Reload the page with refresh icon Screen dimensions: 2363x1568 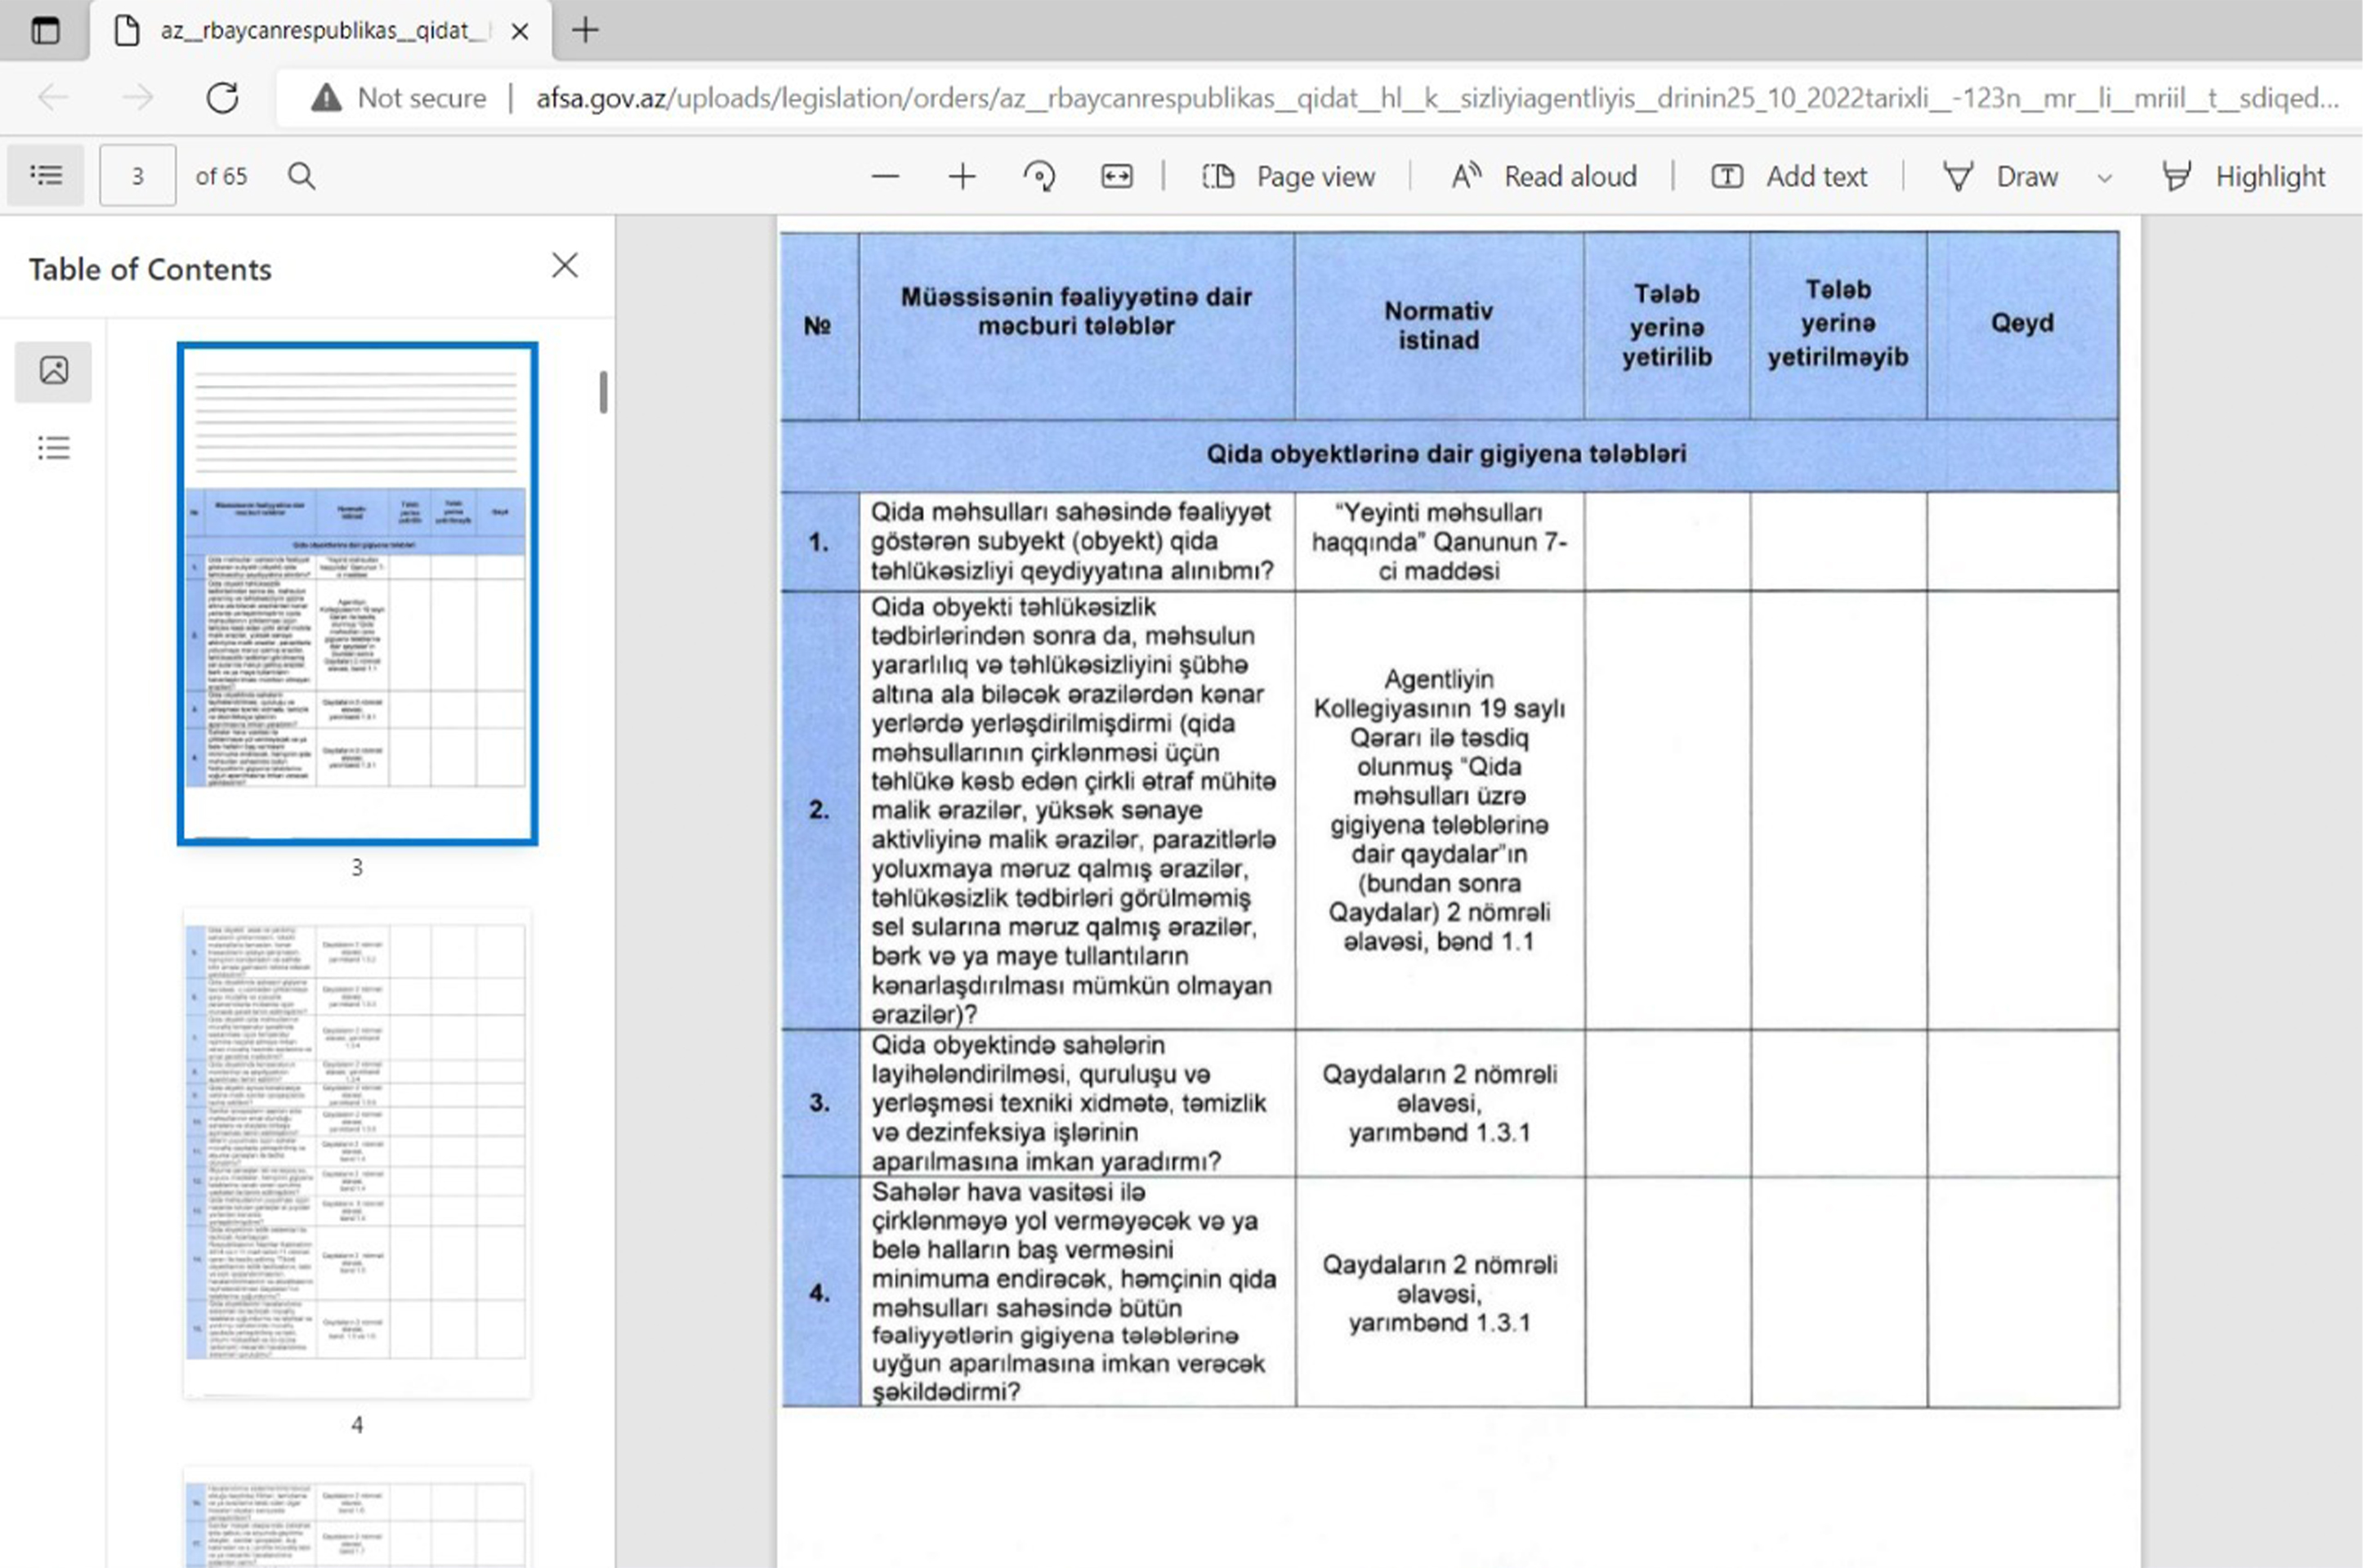(x=222, y=98)
